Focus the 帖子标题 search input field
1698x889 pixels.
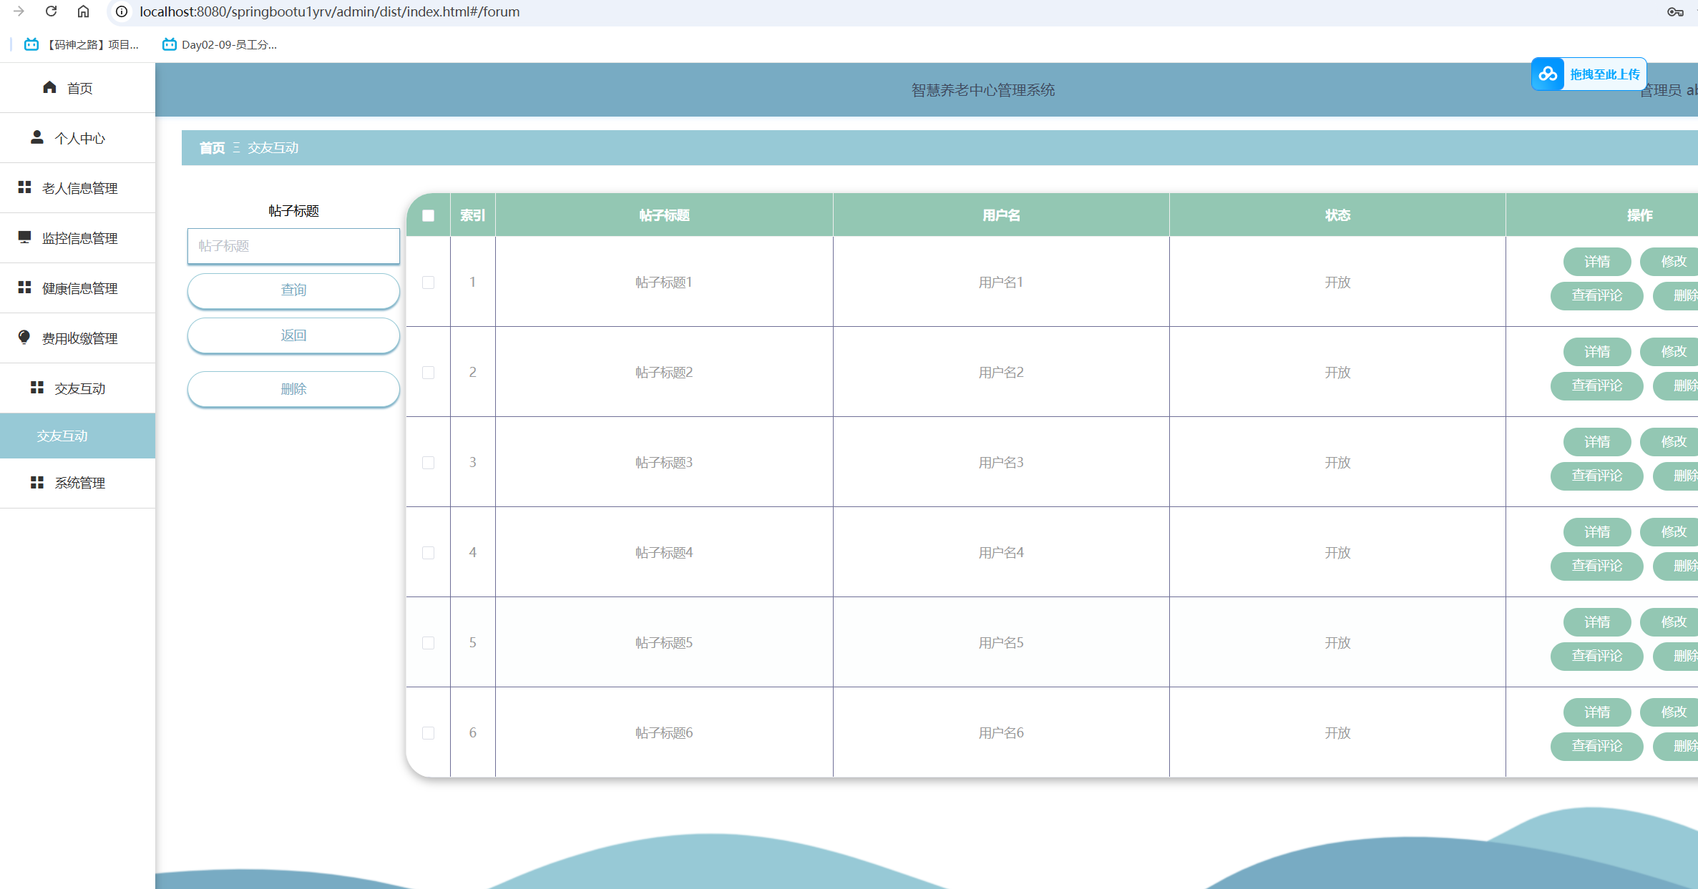point(293,246)
